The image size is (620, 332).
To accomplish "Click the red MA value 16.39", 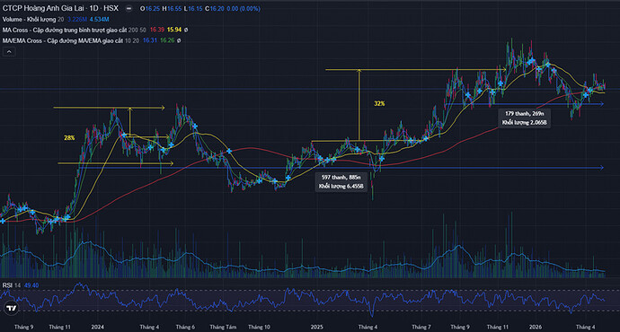I will pyautogui.click(x=157, y=30).
